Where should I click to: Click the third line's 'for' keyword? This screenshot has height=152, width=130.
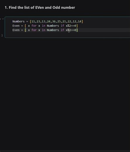(34, 30)
